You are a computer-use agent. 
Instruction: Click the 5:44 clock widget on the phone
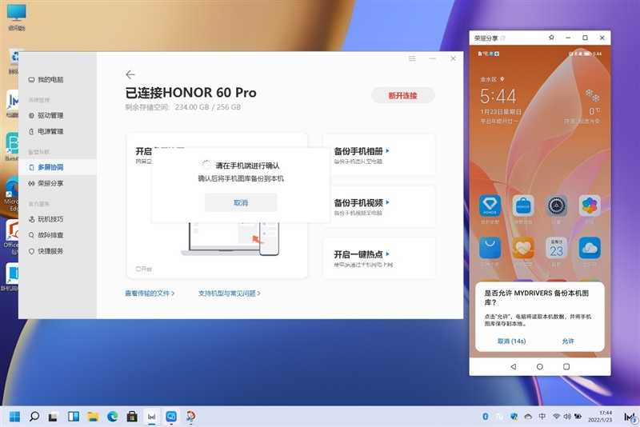498,97
